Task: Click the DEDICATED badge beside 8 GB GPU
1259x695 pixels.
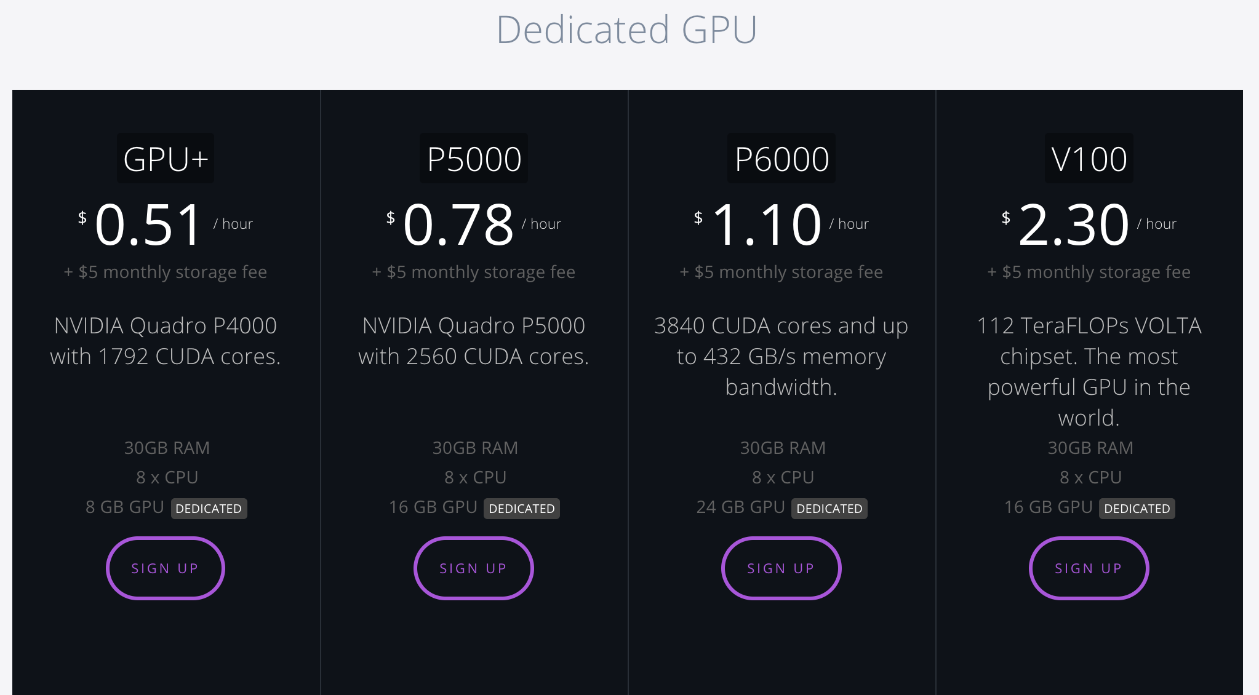Action: 209,509
